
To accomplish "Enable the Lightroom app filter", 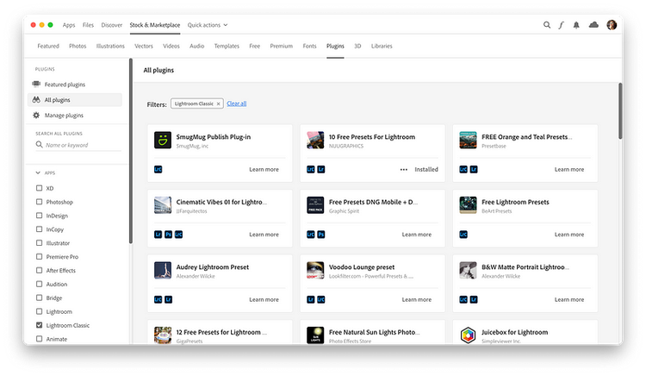I will [39, 311].
